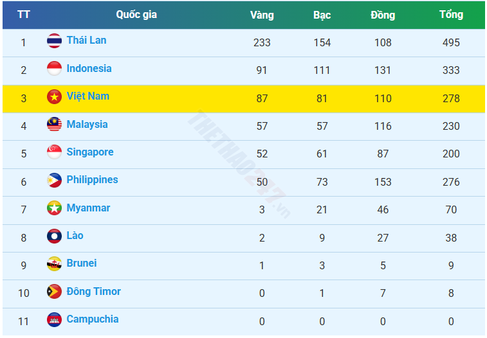The width and height of the screenshot is (487, 338).
Task: Select the Đồng column header
Action: (x=383, y=15)
